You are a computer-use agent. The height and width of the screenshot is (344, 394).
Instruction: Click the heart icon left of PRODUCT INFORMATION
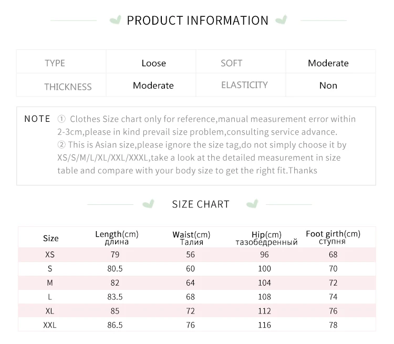[113, 20]
